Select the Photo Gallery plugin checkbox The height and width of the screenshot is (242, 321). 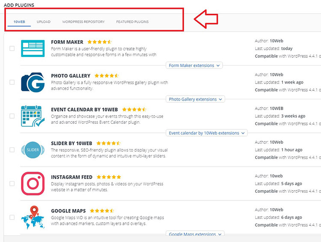click(12, 82)
